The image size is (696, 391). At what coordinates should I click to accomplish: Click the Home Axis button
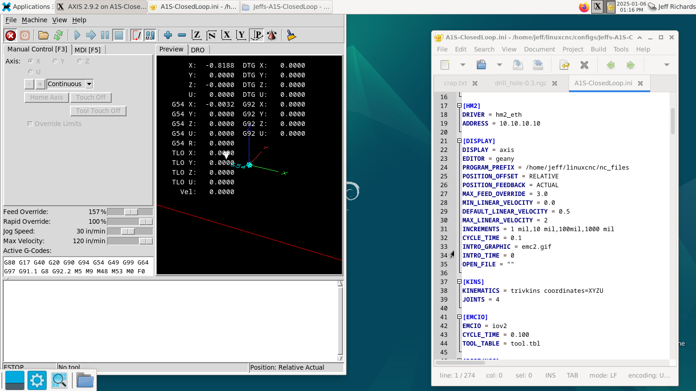46,97
